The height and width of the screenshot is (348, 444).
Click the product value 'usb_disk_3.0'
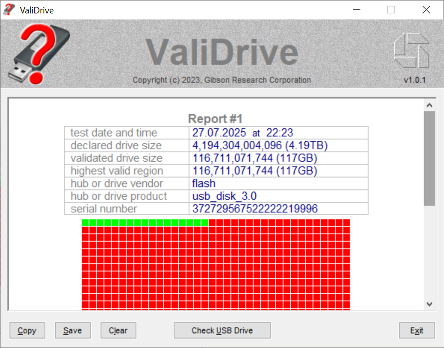(x=224, y=196)
